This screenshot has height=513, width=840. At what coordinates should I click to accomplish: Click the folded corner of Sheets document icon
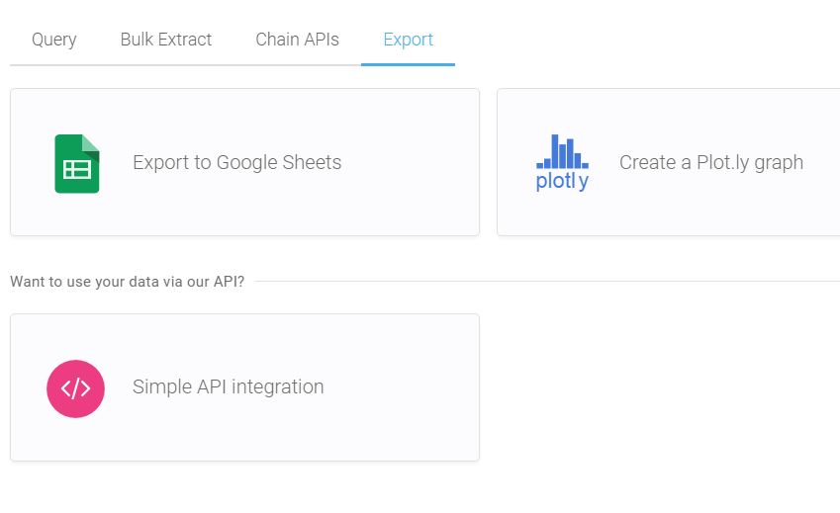[91, 143]
